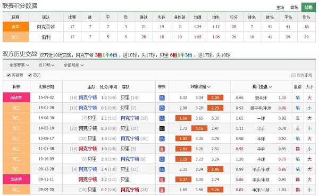Expand the 99家终赔 odds column dropdown
The image size is (319, 196).
coord(200,87)
